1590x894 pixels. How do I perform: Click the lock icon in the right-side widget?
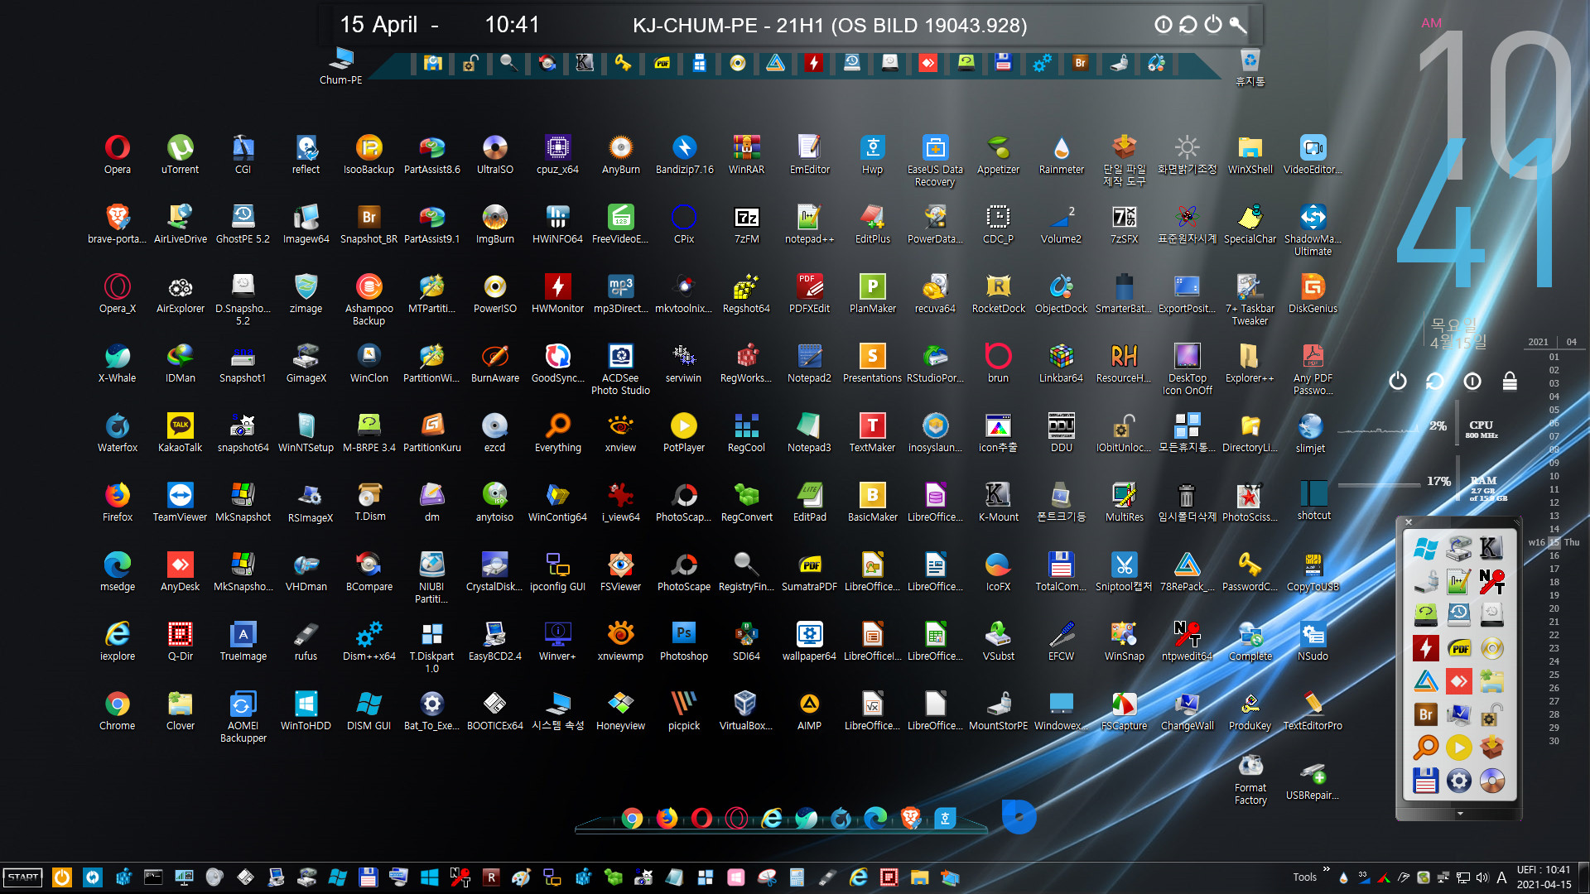(x=1510, y=381)
